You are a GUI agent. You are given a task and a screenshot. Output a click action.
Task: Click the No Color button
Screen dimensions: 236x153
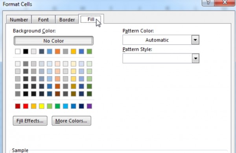53,41
